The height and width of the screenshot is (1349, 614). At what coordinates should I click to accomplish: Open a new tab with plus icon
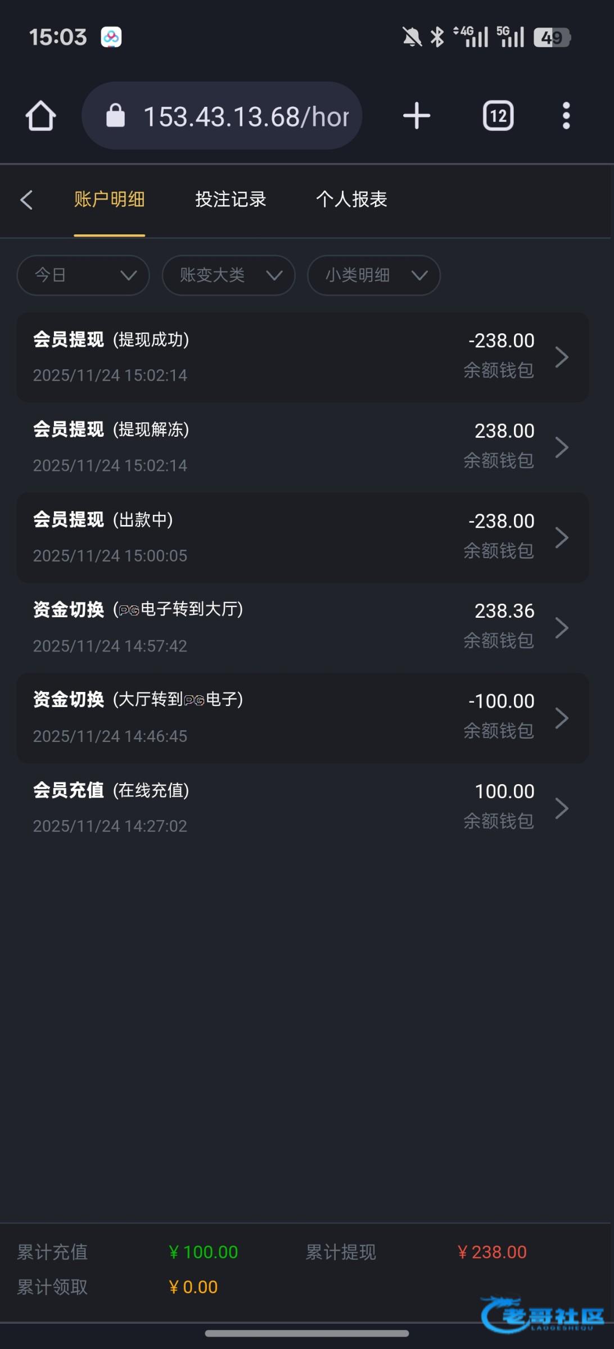click(x=417, y=116)
